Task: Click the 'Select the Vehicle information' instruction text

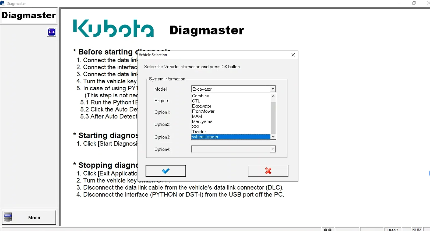Action: [192, 67]
